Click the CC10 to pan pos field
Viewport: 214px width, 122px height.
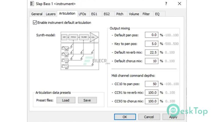click(x=152, y=84)
